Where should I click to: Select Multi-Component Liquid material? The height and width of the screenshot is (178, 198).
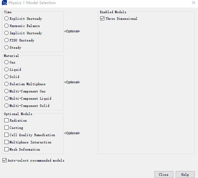tap(7, 98)
